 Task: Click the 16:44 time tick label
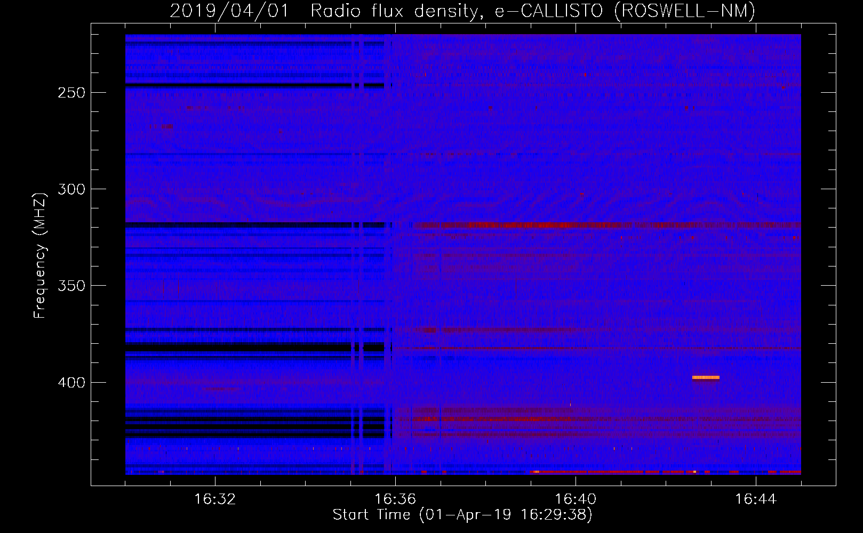[x=756, y=499]
